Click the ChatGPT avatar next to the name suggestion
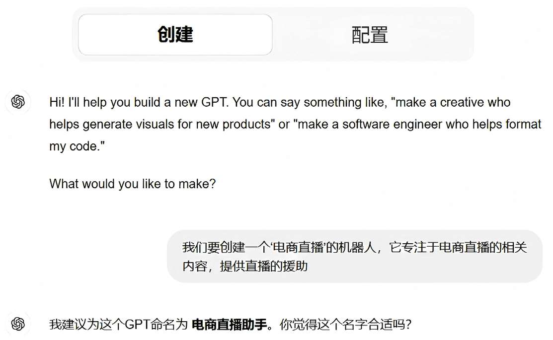 [18, 324]
